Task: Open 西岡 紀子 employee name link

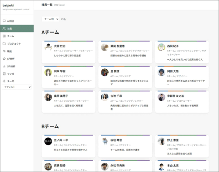Action: point(173,46)
